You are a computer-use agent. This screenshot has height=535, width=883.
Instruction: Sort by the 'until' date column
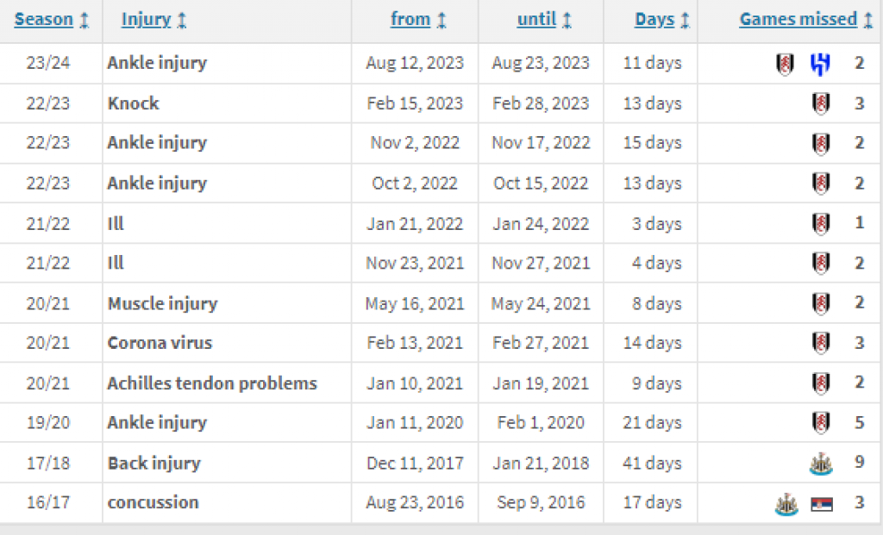pyautogui.click(x=536, y=20)
